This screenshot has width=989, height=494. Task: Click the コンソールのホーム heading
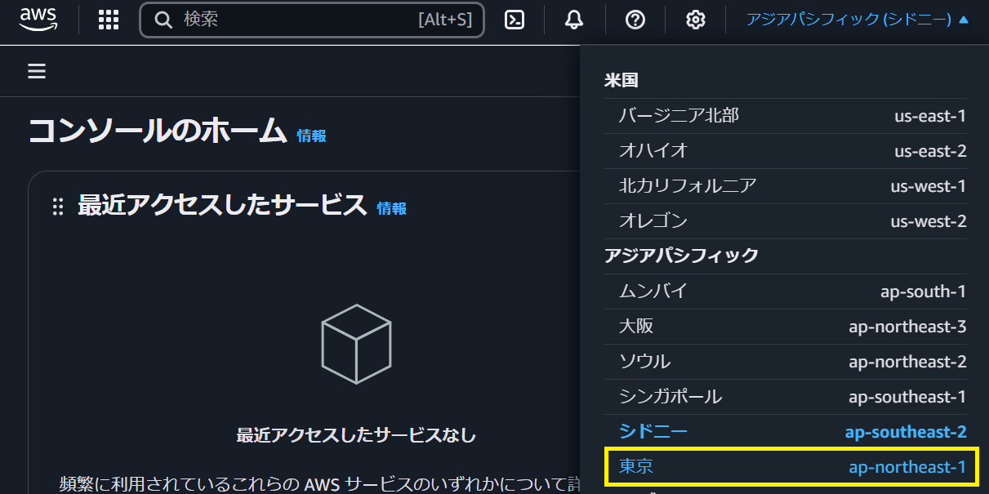pos(158,131)
